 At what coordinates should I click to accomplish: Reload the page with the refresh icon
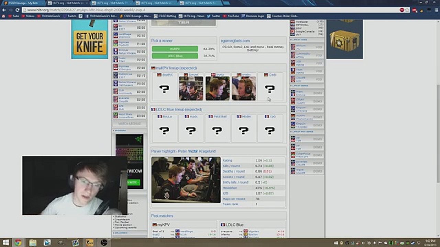[17, 10]
